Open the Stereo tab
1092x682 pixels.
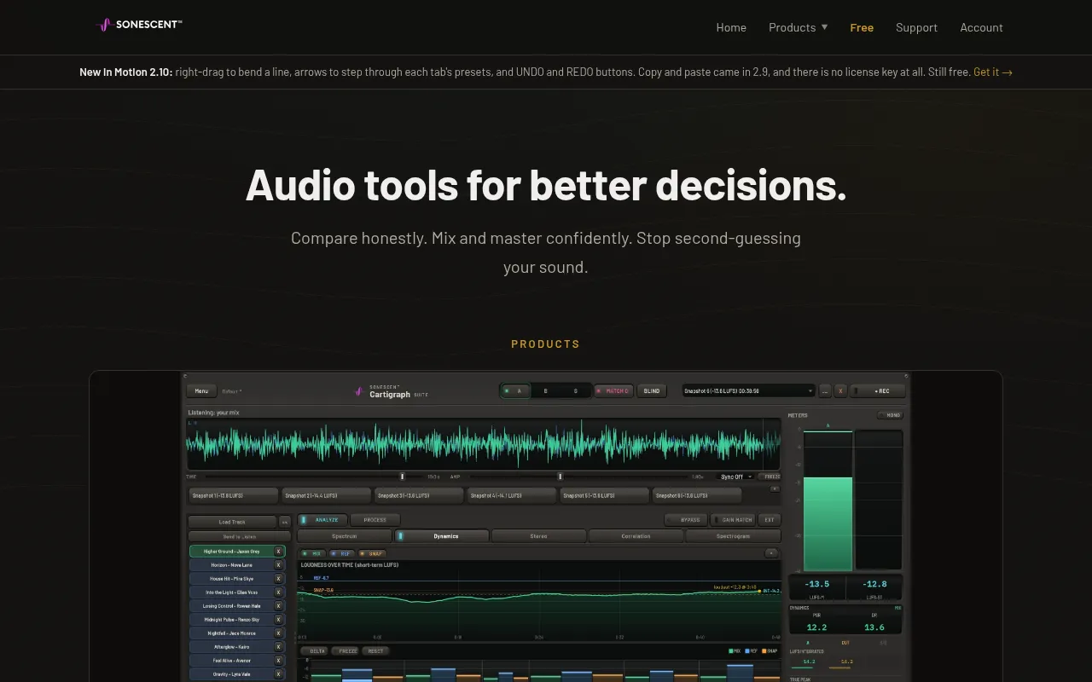point(538,536)
